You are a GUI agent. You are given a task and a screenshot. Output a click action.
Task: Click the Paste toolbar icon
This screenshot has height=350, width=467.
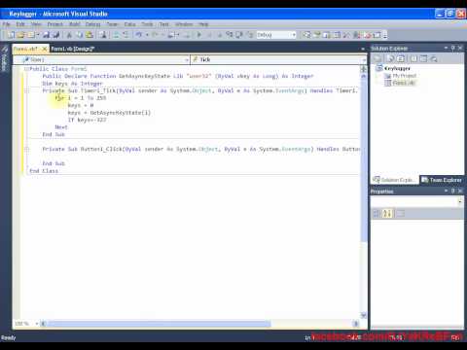tap(90, 35)
